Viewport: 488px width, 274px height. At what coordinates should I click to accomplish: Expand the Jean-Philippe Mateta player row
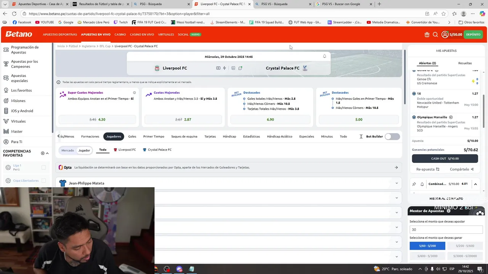pyautogui.click(x=229, y=183)
